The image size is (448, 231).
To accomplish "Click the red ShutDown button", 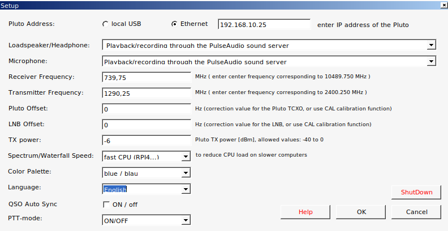I will tap(416, 192).
